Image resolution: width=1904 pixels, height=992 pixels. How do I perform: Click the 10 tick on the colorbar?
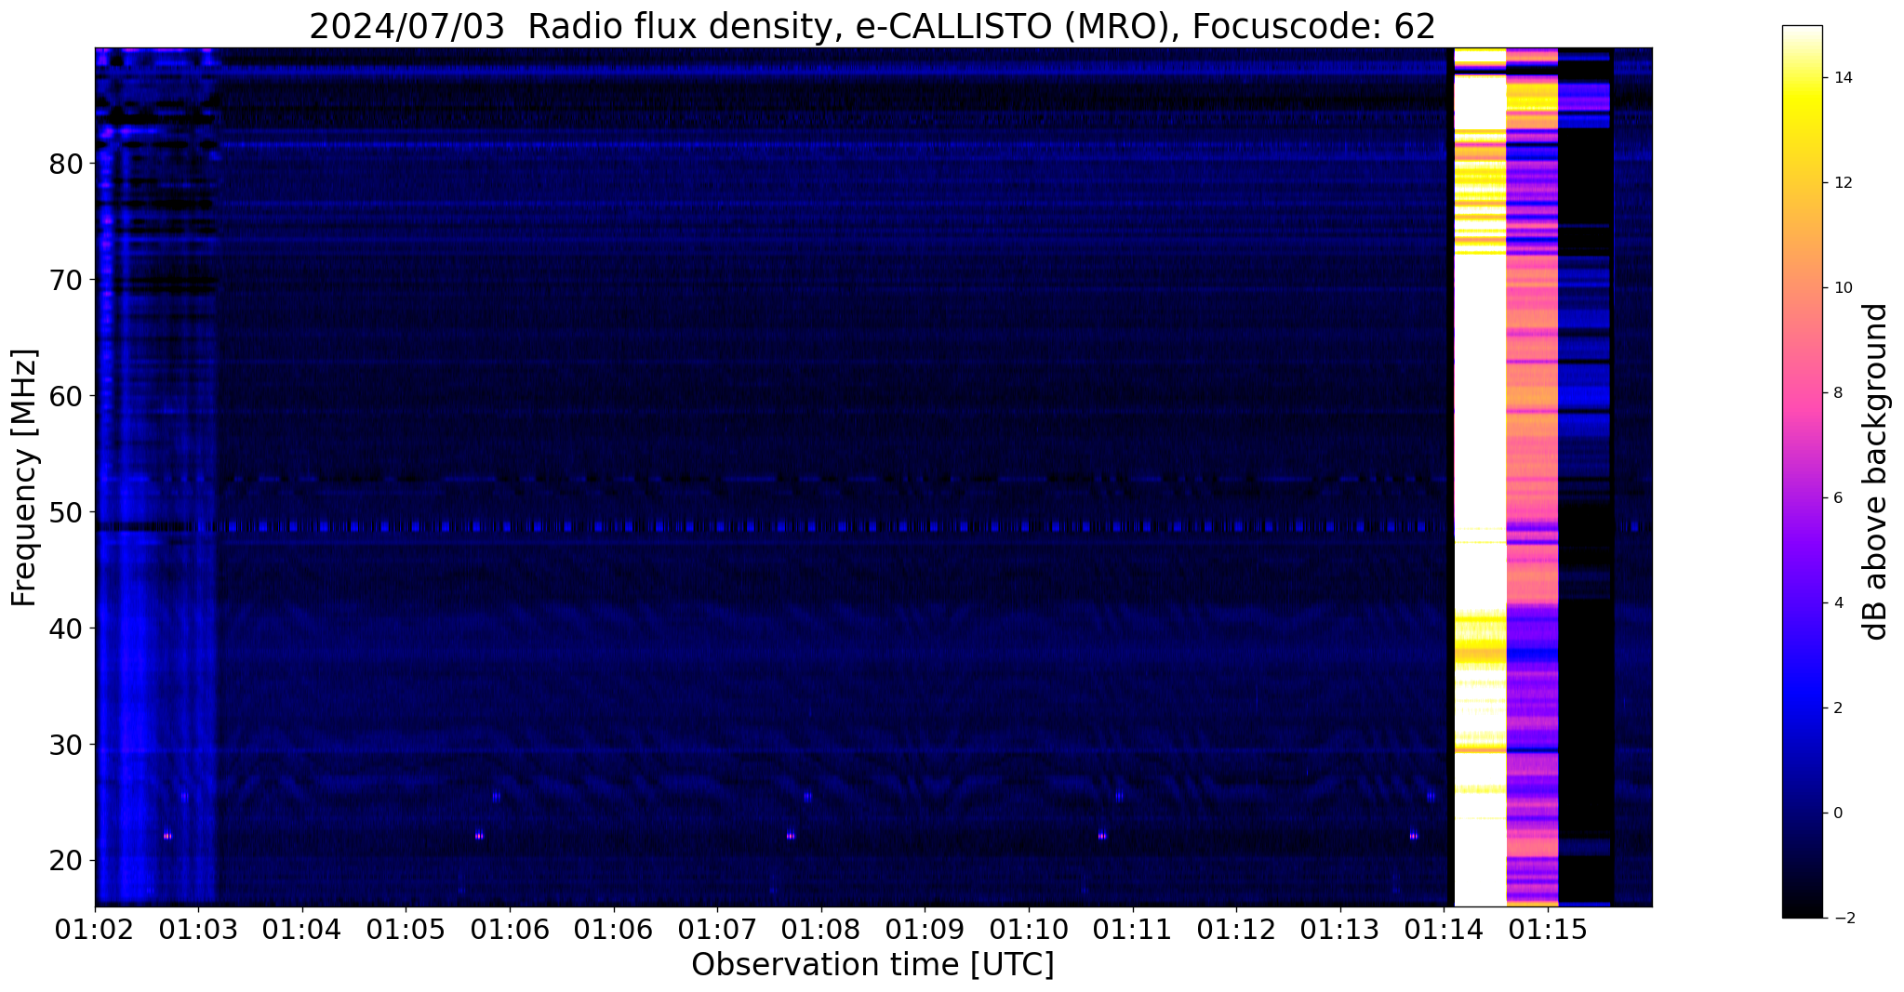coord(1842,288)
